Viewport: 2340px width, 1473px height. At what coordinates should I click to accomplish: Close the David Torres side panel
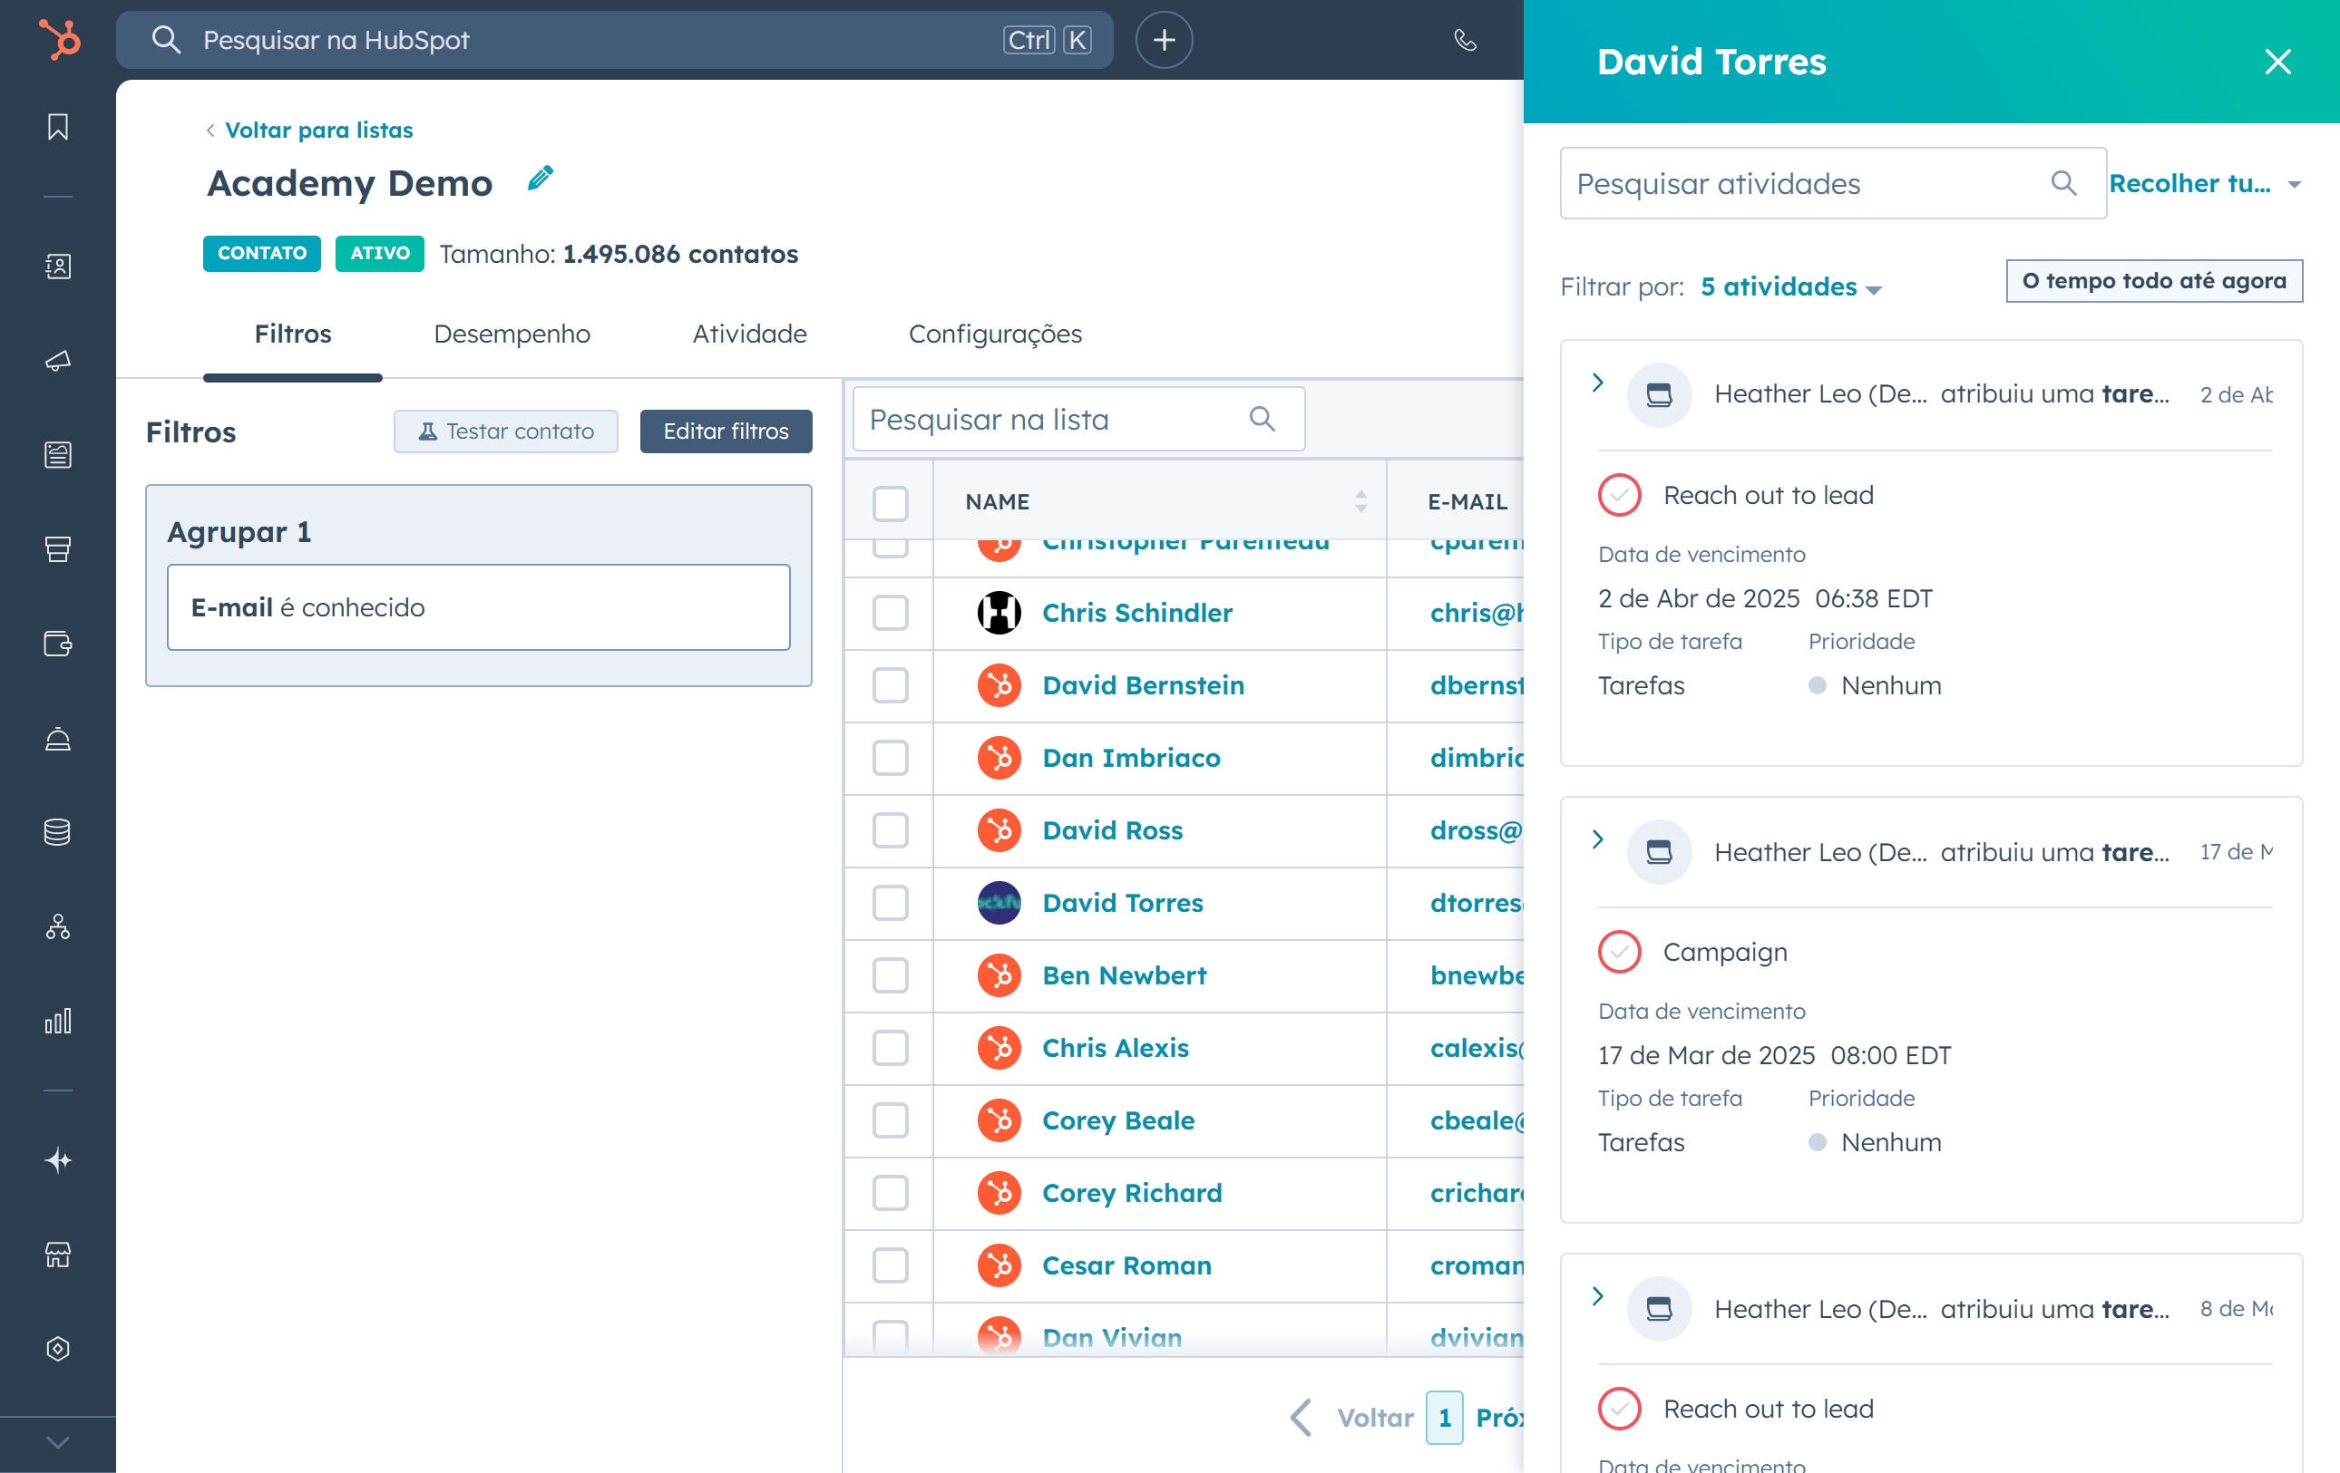[x=2277, y=61]
